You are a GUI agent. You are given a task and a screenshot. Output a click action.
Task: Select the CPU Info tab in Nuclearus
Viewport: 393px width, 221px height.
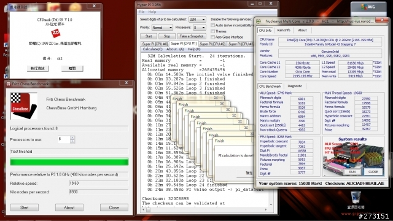pyautogui.click(x=265, y=30)
